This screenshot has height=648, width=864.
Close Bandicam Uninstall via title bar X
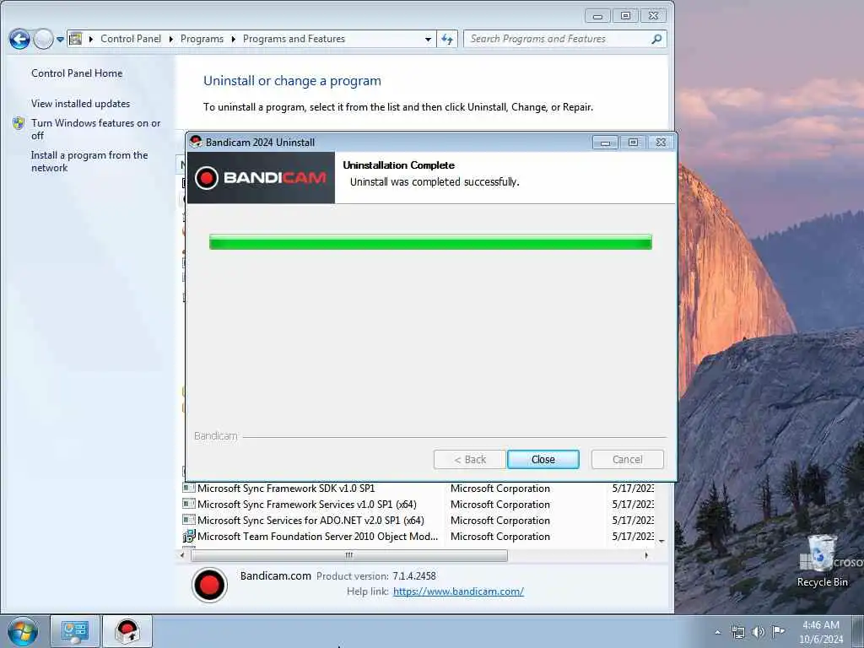[661, 143]
